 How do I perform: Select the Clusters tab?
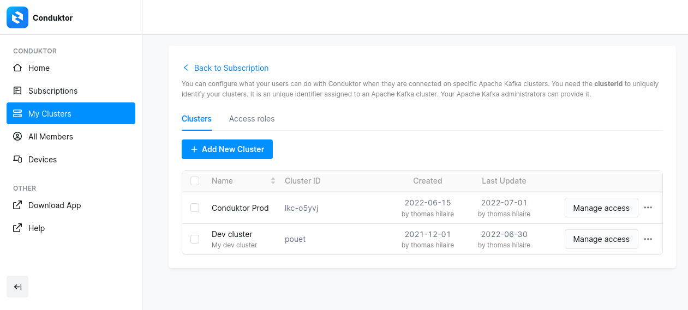pos(196,119)
